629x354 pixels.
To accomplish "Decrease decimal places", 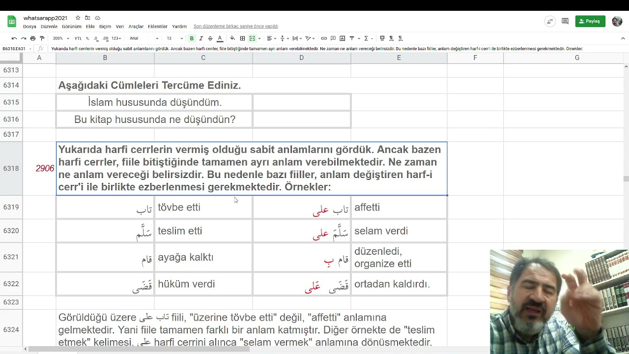I will click(96, 38).
